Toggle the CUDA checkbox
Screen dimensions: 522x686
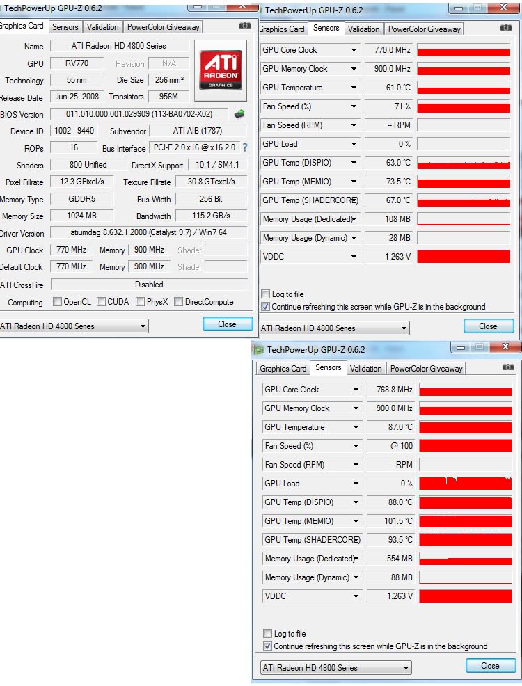101,301
